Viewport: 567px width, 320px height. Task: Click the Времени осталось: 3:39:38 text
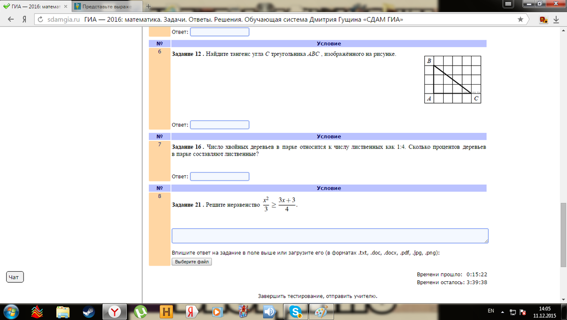452,283
